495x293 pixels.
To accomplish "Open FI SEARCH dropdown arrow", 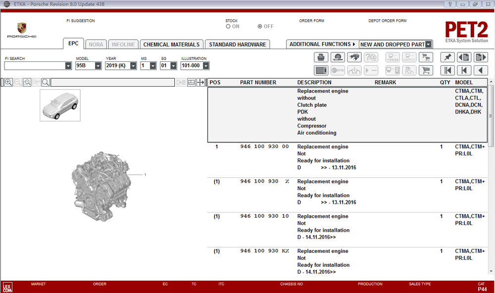I will (68, 66).
